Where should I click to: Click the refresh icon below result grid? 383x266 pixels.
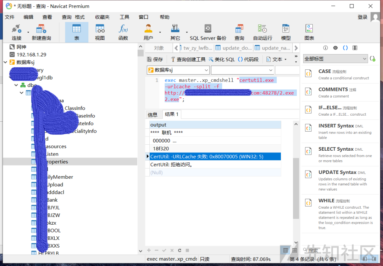pos(179,250)
